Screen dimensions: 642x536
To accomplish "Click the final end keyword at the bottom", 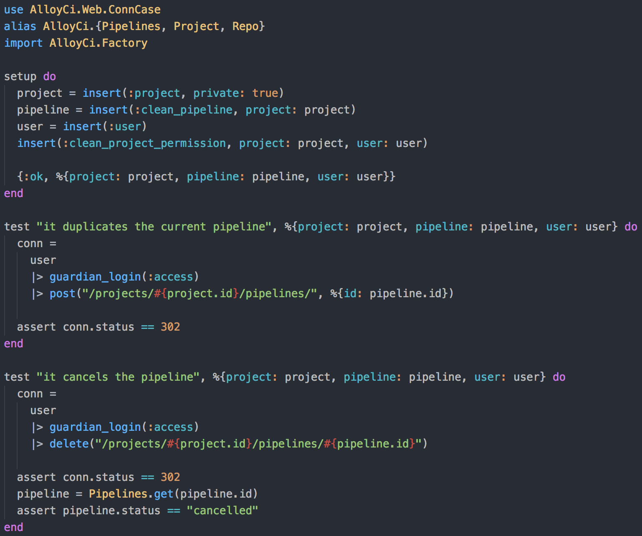I will [13, 527].
